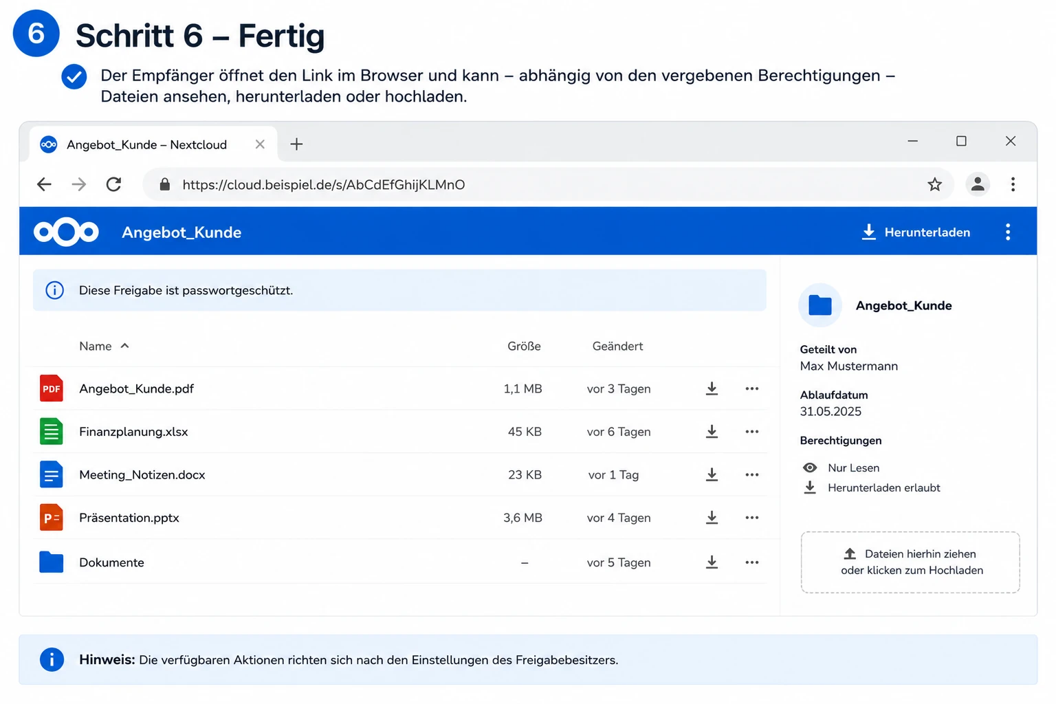Open a new browser tab
The width and height of the screenshot is (1056, 704).
(296, 144)
